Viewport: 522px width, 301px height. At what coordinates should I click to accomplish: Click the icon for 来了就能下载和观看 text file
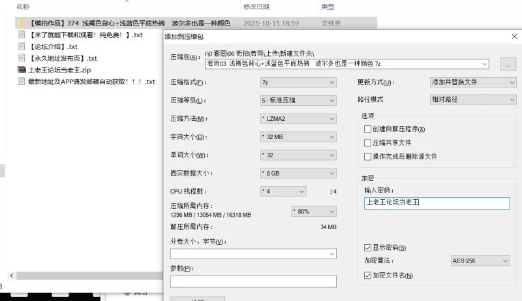[x=22, y=35]
